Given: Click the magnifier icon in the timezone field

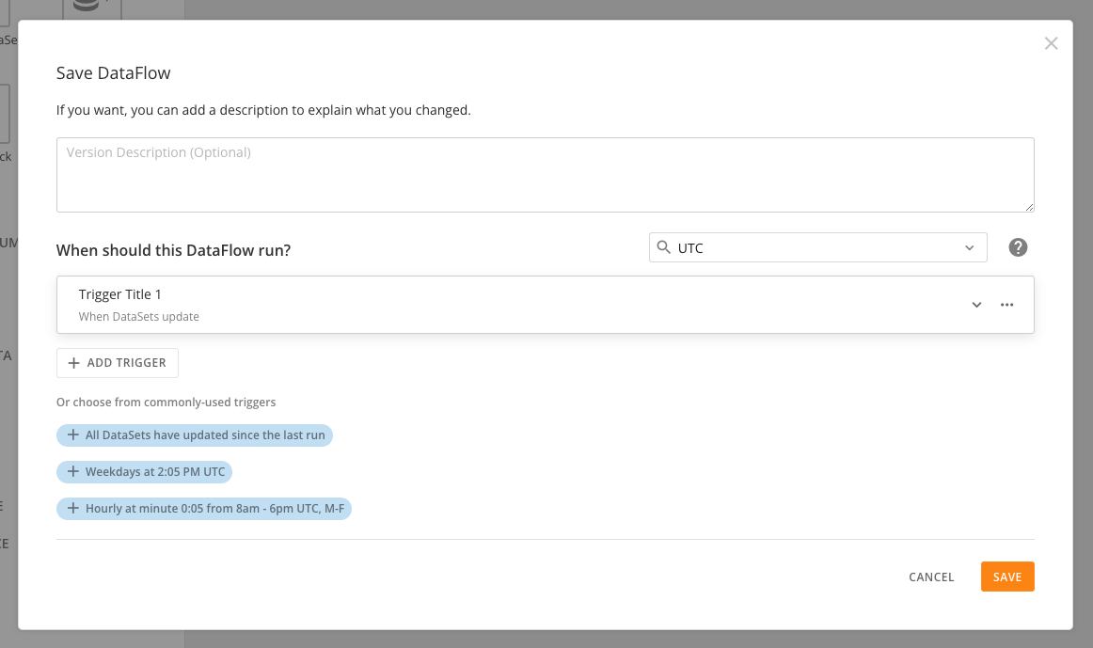Looking at the screenshot, I should (x=664, y=247).
